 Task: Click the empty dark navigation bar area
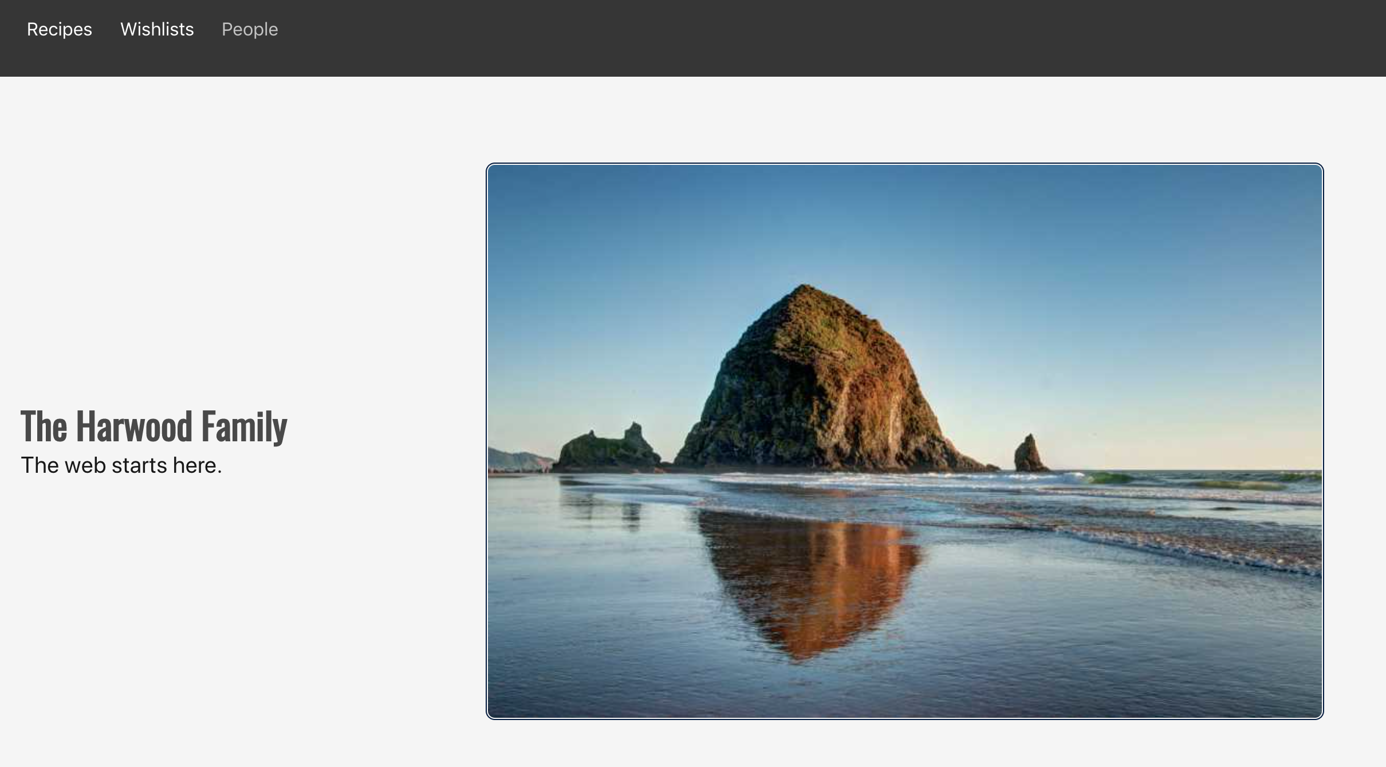pos(830,38)
